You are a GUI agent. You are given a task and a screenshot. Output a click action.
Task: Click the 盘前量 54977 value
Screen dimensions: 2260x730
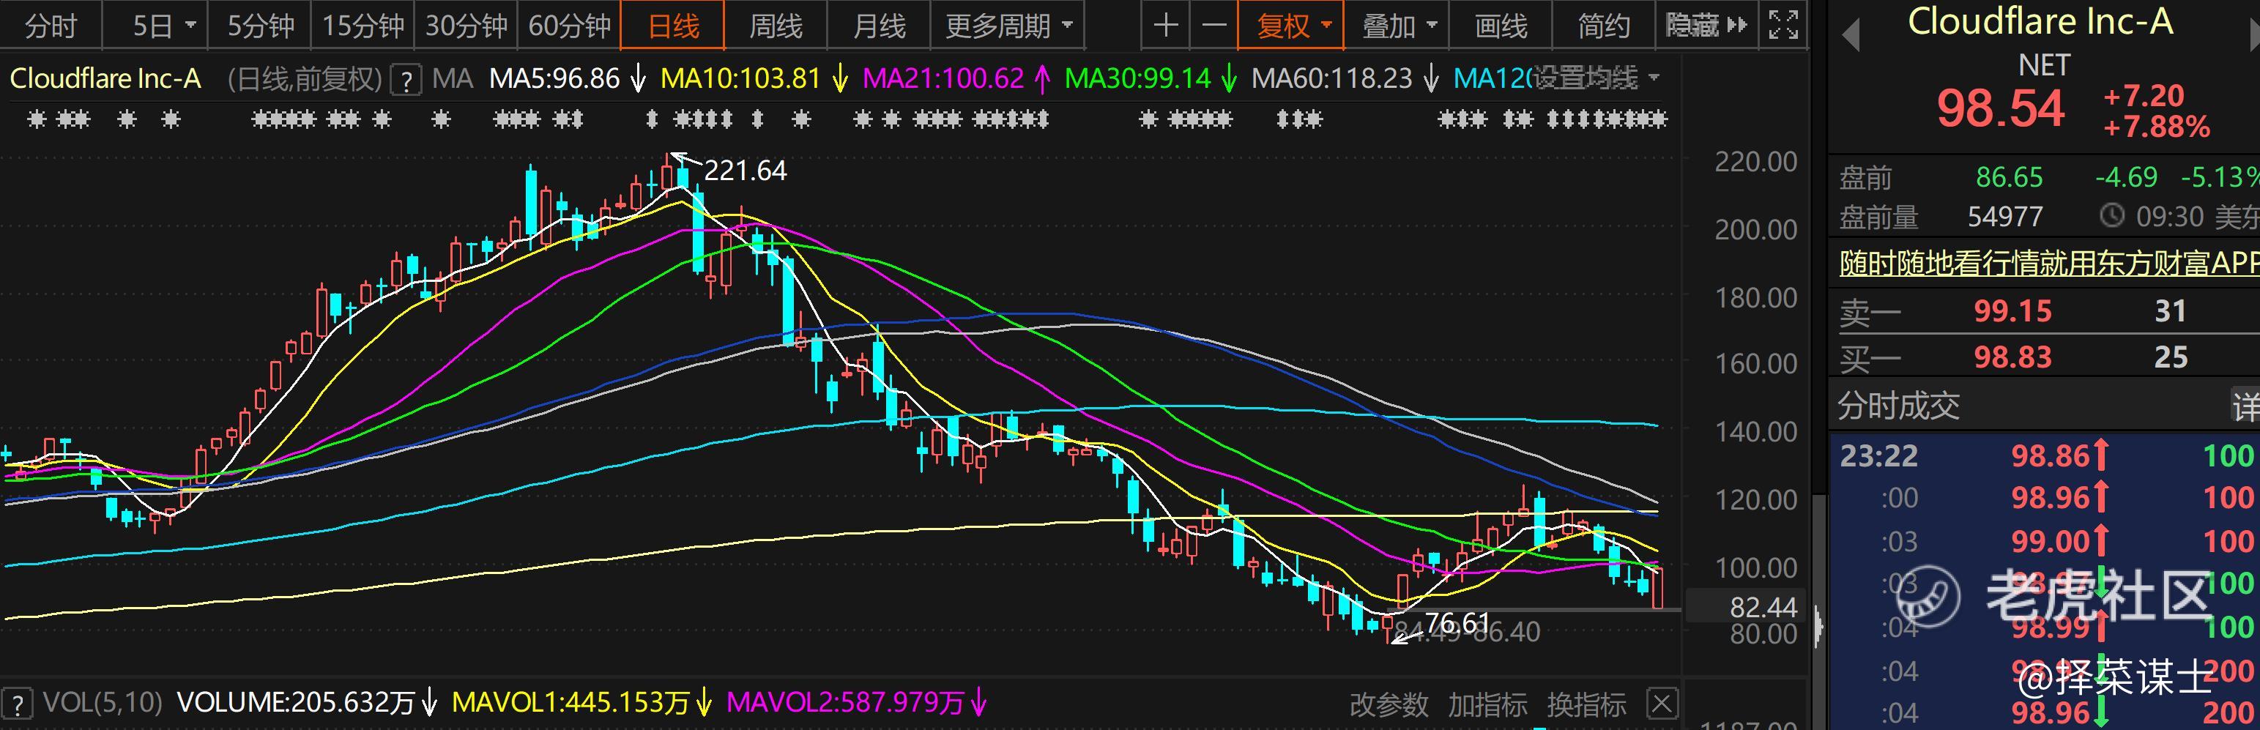pyautogui.click(x=2004, y=216)
